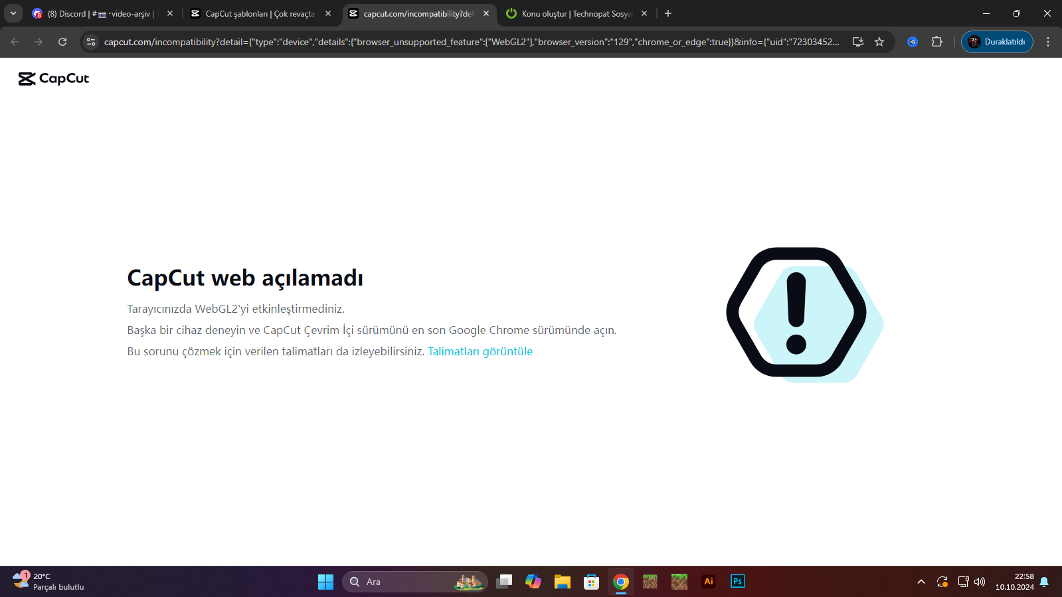Close the capcut.com/incompatibility tab

click(x=486, y=13)
